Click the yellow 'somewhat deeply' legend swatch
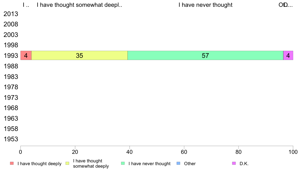Screen dimensions: 300x185 pos(67,163)
